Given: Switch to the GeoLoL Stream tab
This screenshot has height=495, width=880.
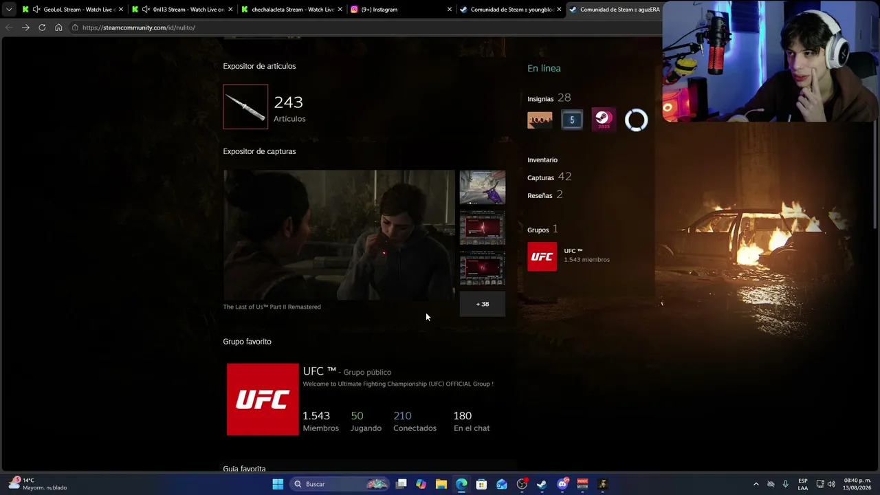Looking at the screenshot, I should pyautogui.click(x=72, y=10).
